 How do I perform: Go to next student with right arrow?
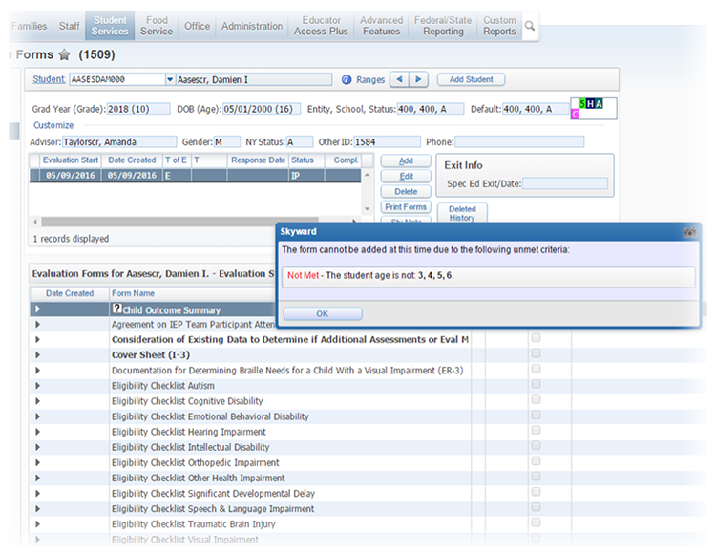pos(418,79)
